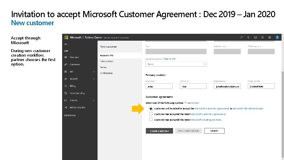Go to Subscriptions step
Screen dimensions: 284x160
point(106,61)
